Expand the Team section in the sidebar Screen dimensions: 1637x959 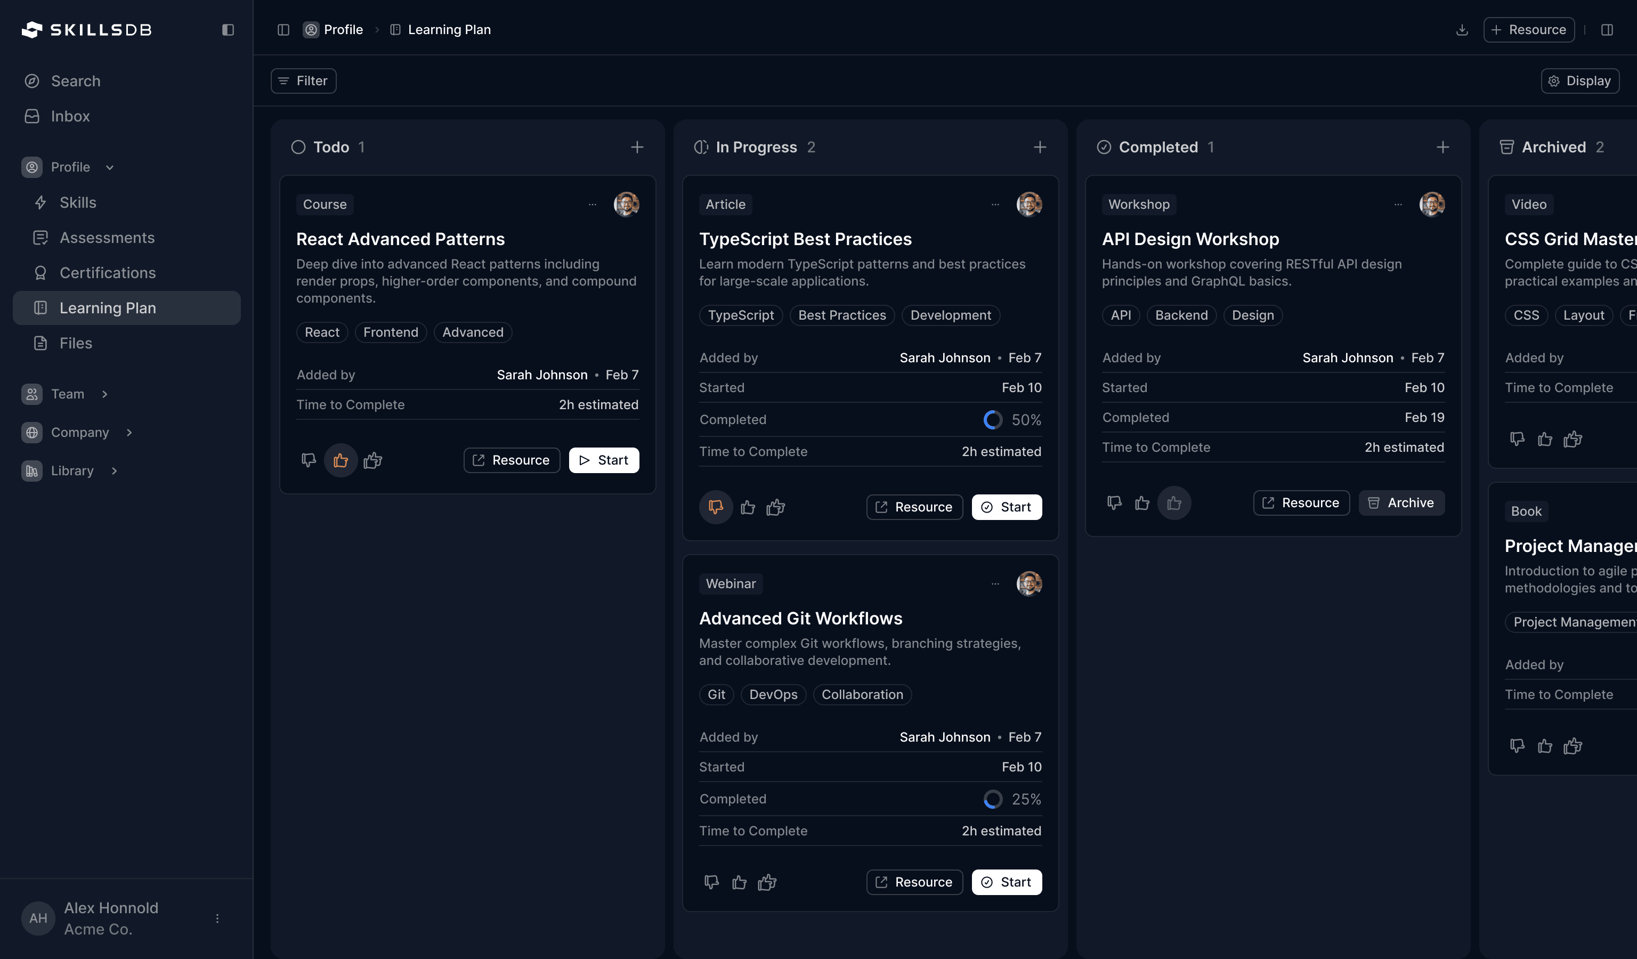[104, 394]
